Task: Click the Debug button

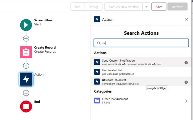Action: (x=93, y=7)
